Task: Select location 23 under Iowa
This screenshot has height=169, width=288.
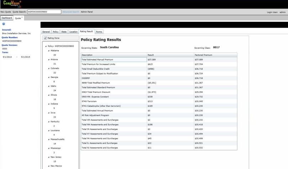Action: click(55, 117)
